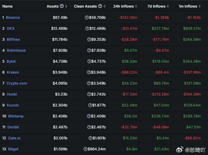Select Huobi assets value $3.23b
The height and width of the screenshot is (155, 208).
click(61, 94)
